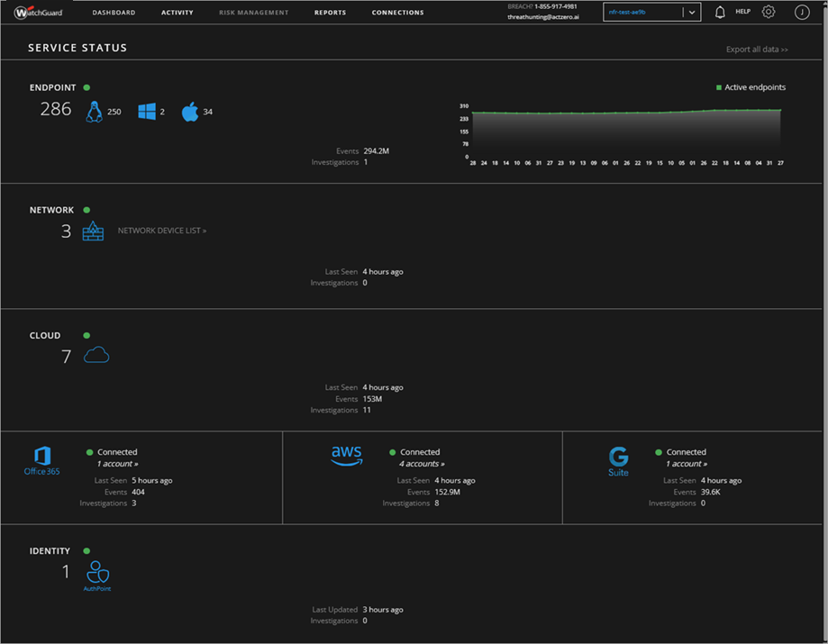Click the Apple endpoint icon
Viewport: 828px width, 644px height.
pyautogui.click(x=190, y=112)
